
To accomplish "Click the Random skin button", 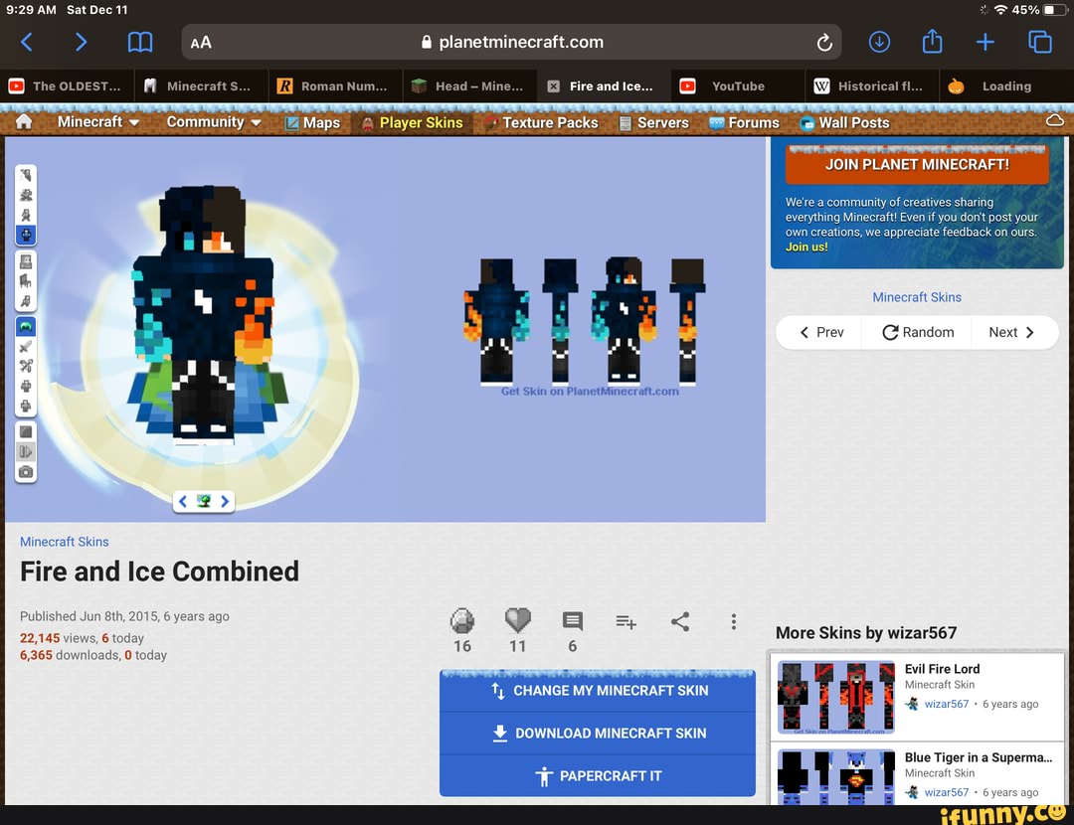I will point(918,333).
